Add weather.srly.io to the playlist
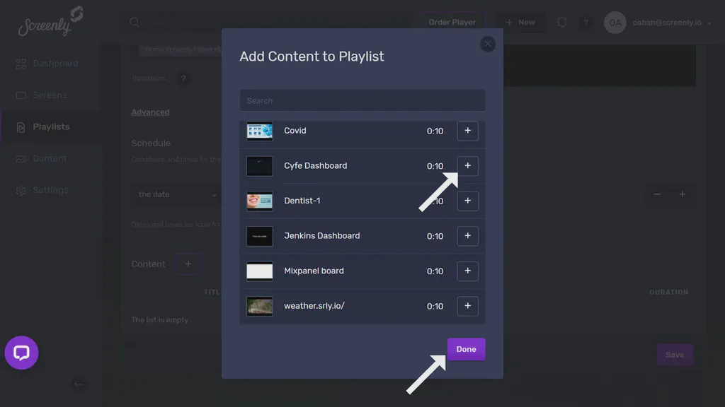The image size is (725, 407). point(467,306)
